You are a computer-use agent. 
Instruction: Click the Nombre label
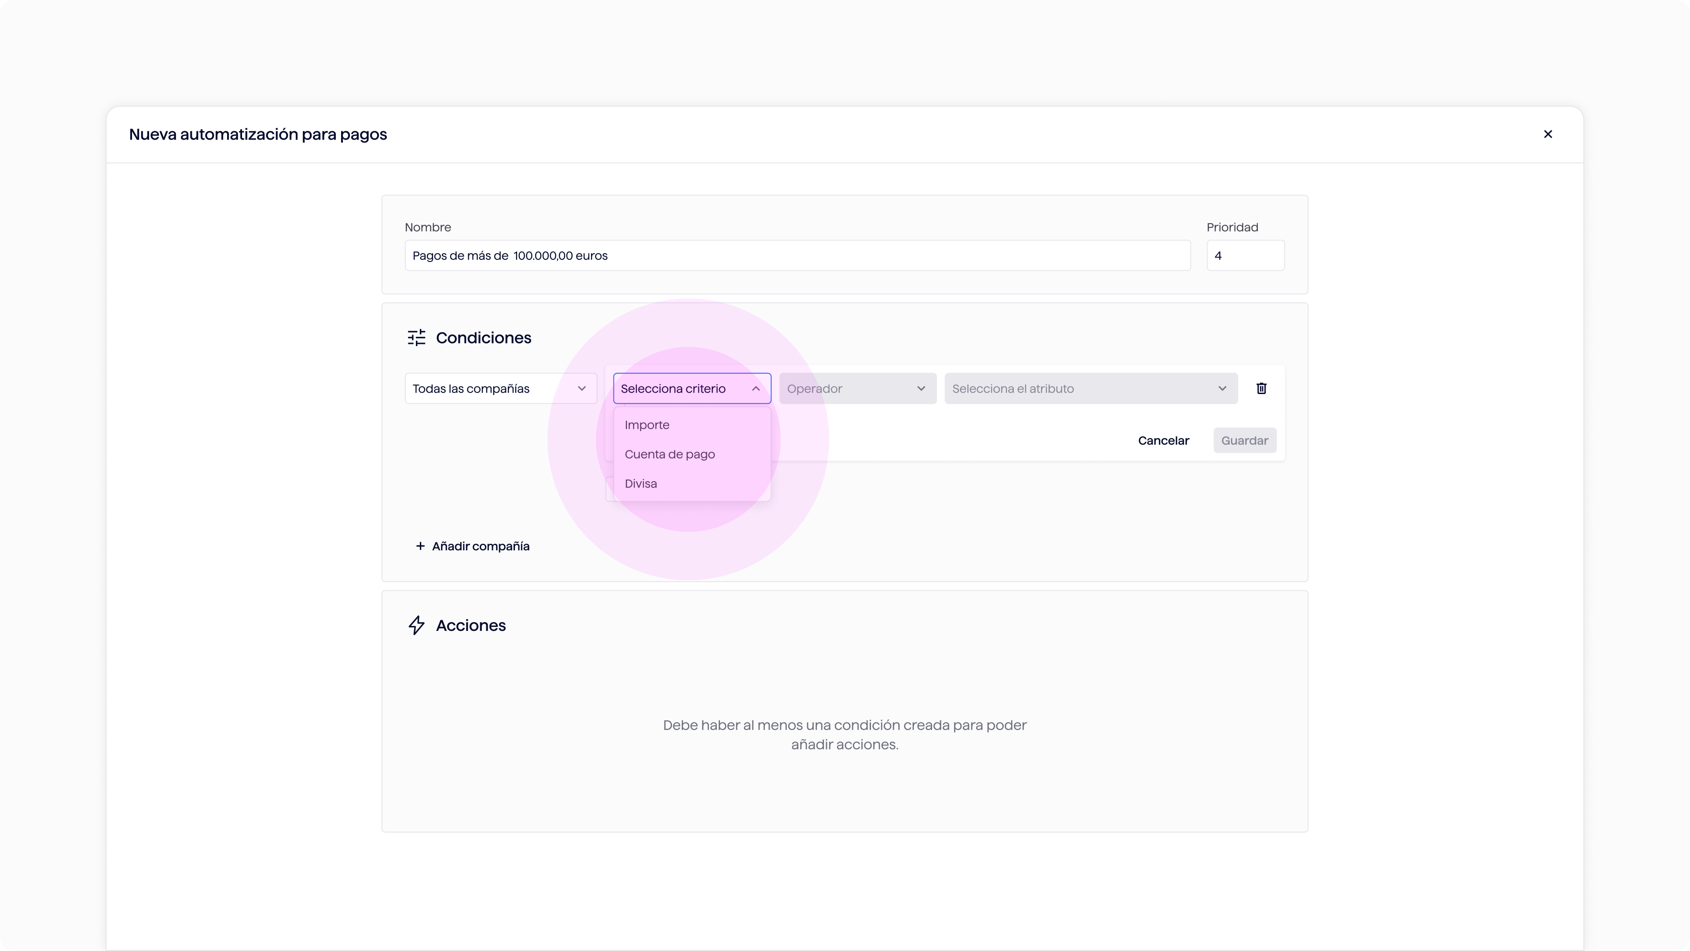point(428,227)
